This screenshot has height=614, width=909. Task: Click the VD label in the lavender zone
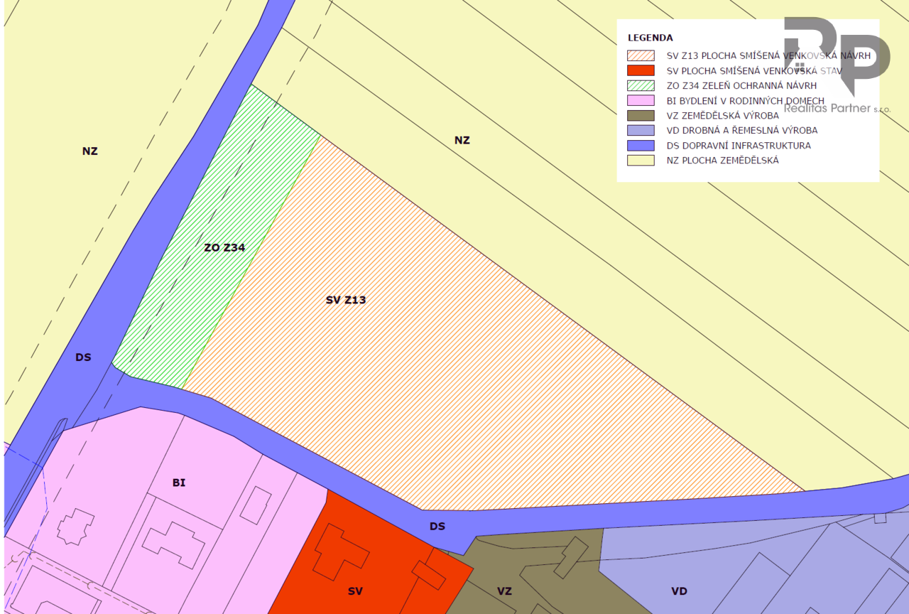679,591
